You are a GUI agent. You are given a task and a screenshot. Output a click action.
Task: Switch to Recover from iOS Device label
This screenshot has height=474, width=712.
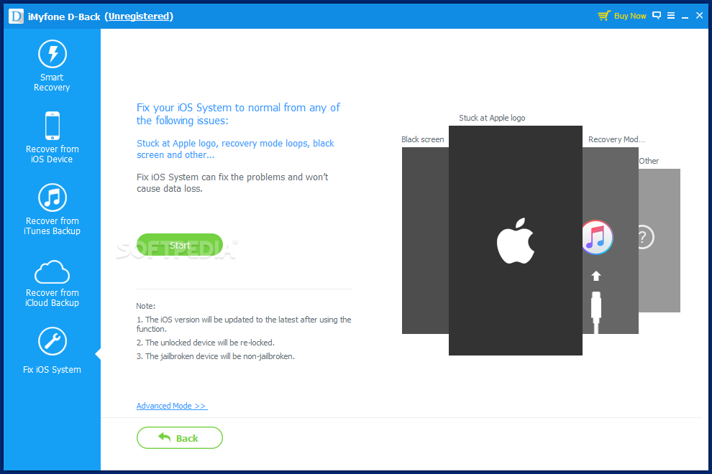click(x=53, y=154)
